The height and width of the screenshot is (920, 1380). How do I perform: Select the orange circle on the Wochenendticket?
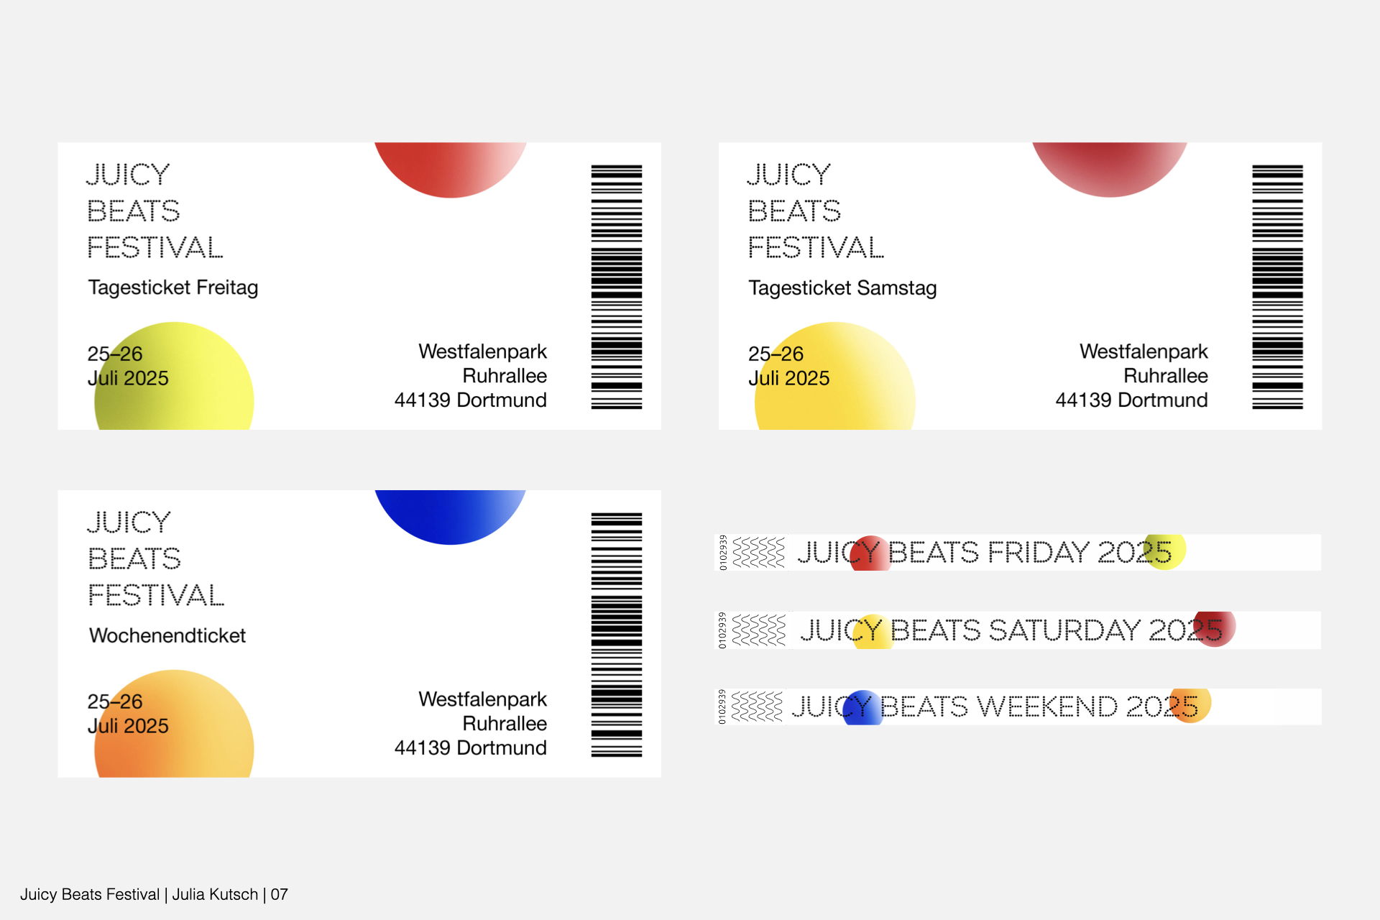pos(174,724)
